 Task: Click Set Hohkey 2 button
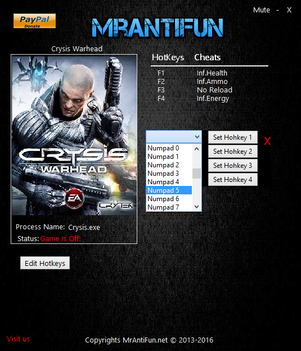pyautogui.click(x=232, y=152)
